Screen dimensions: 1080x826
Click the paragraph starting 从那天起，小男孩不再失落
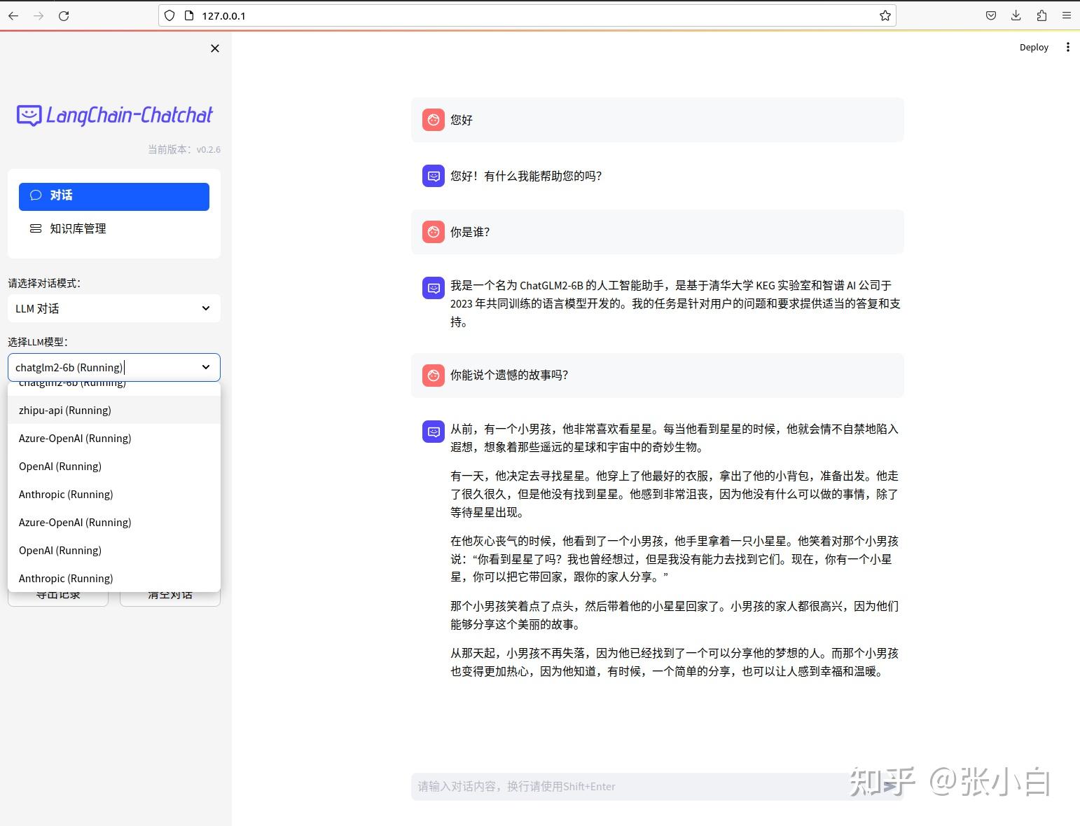click(x=674, y=662)
